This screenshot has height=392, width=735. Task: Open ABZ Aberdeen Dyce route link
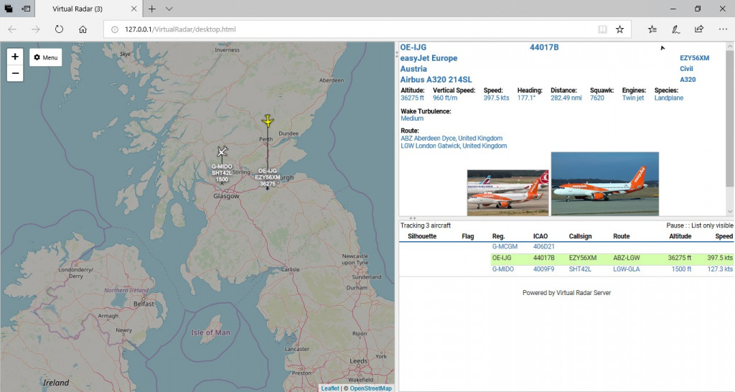451,139
